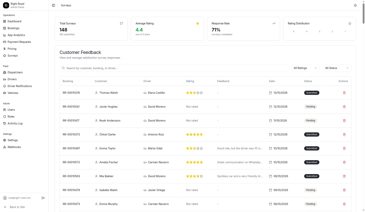Expand the All Ratings dropdown
The image size is (365, 212).
305,68
